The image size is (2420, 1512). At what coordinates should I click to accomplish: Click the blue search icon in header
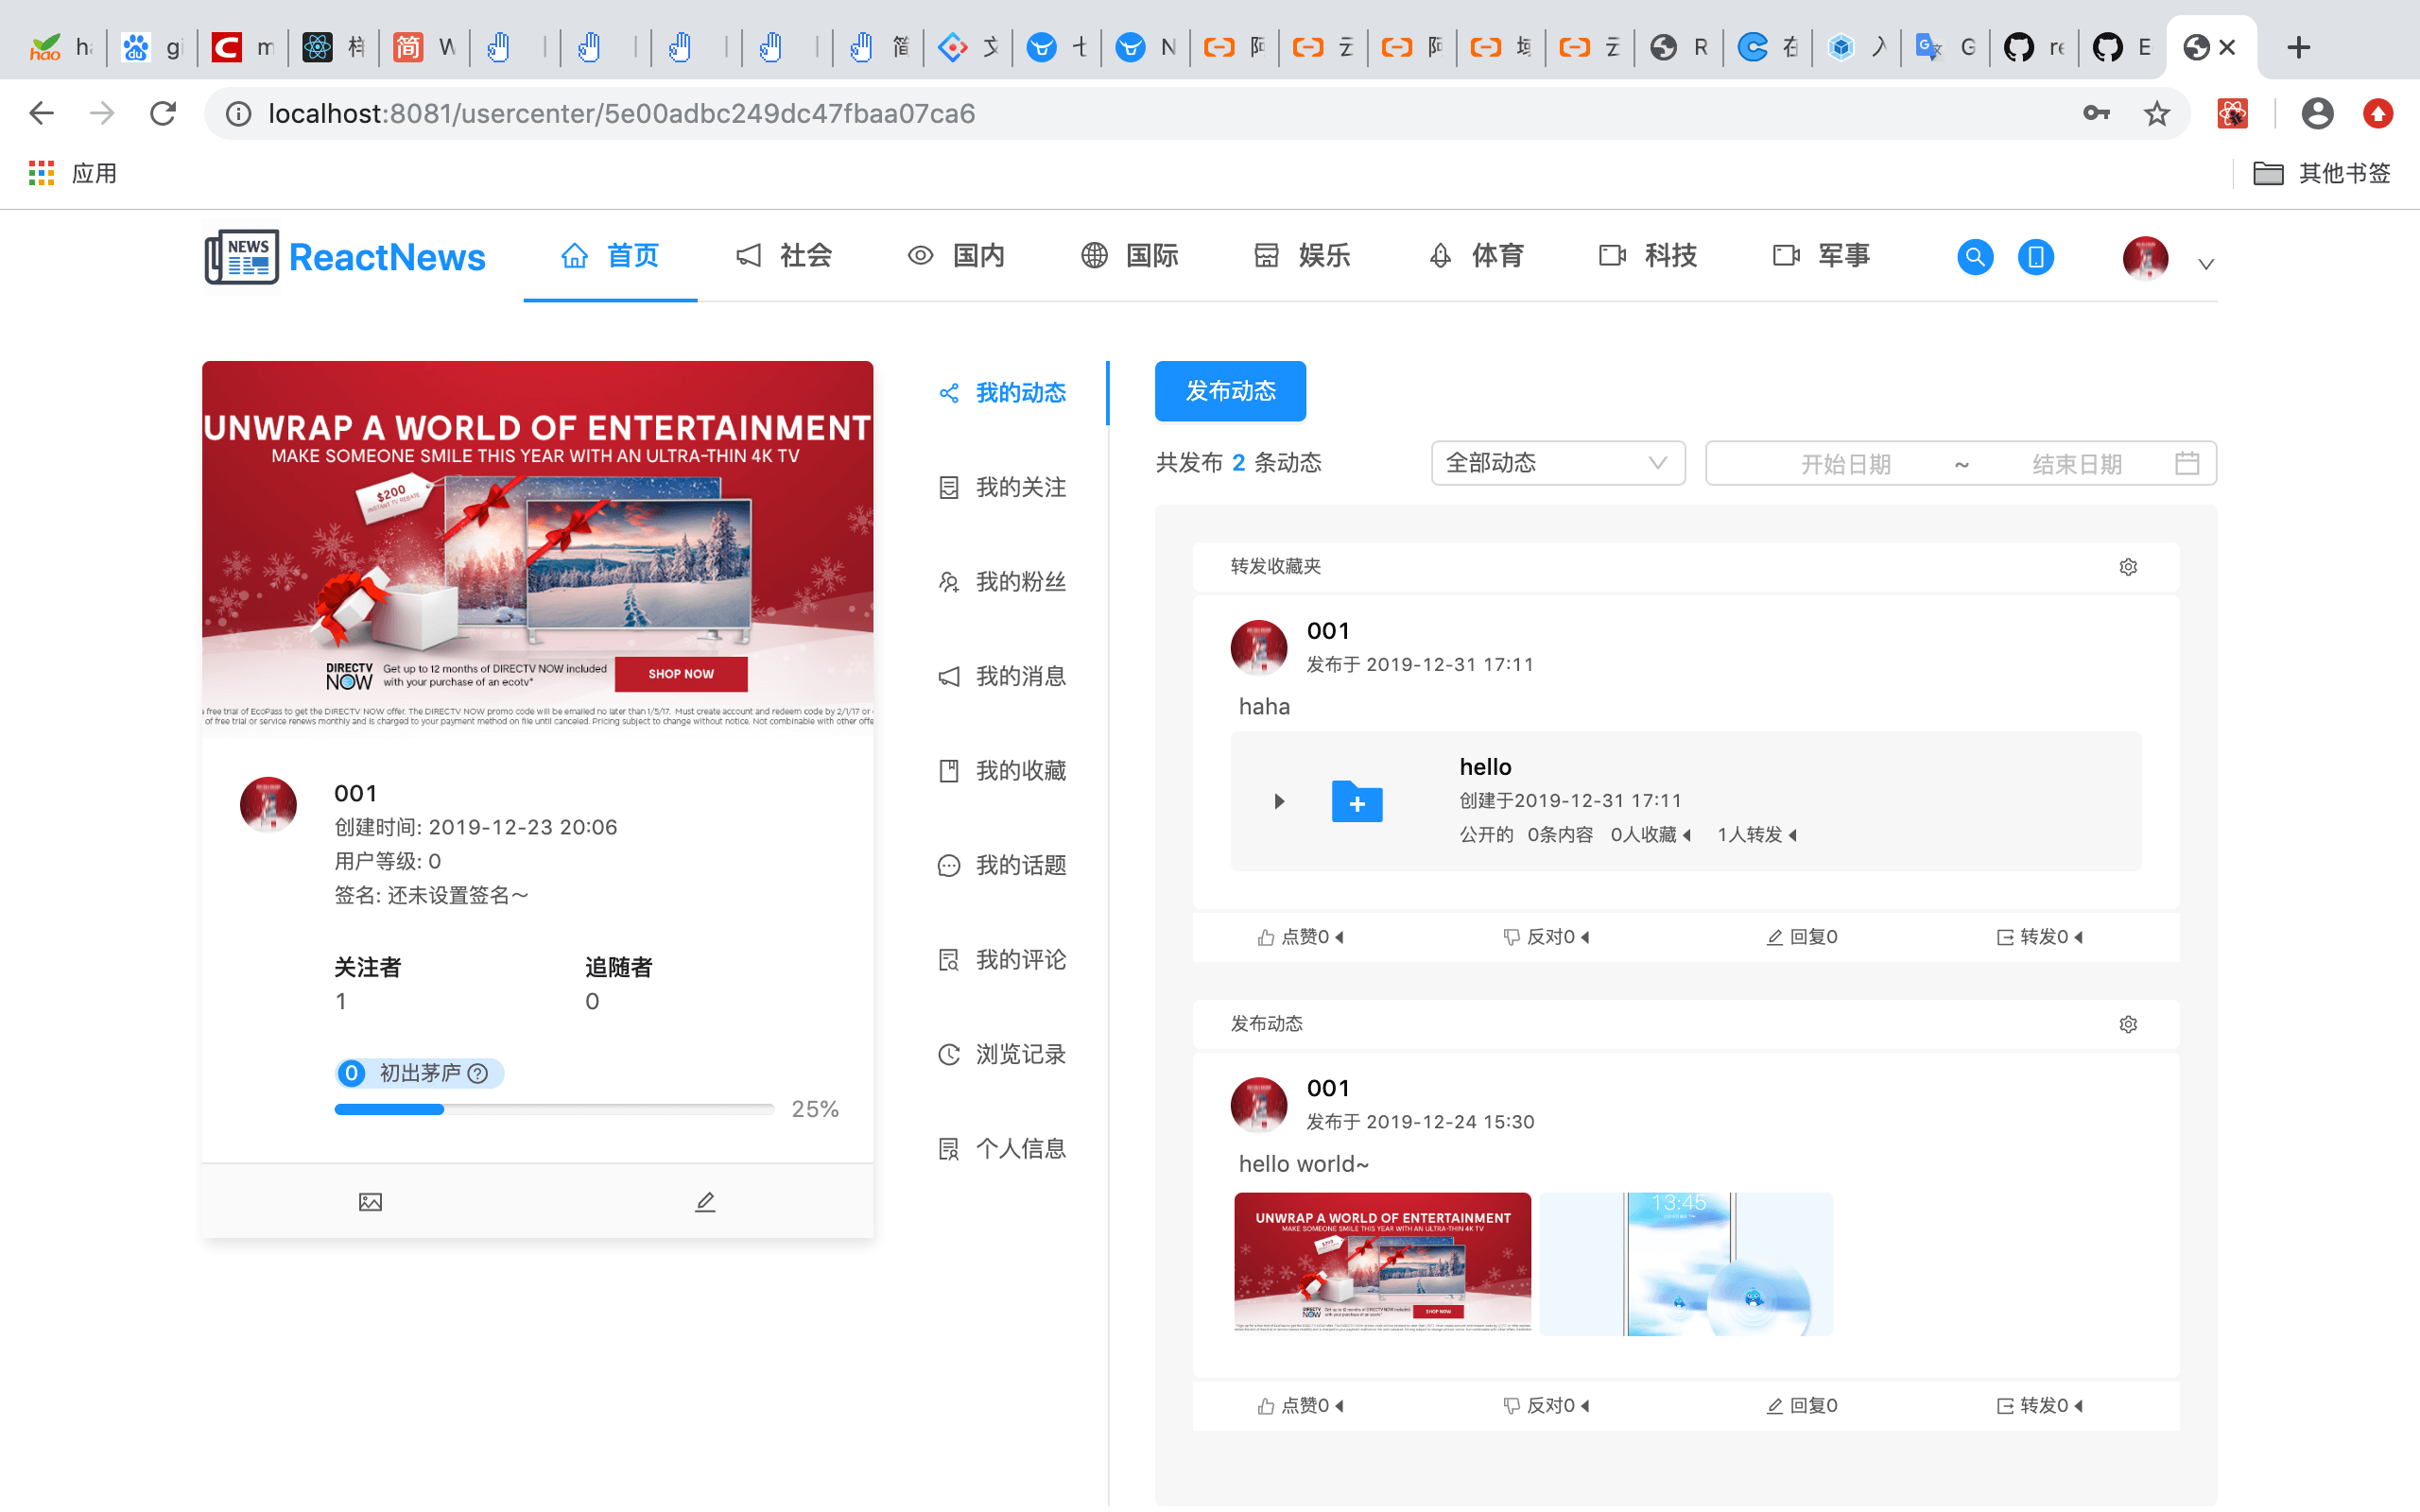coord(1974,257)
